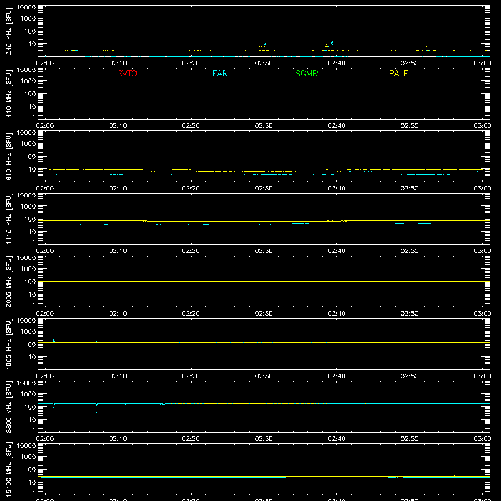
Task: Select the "15400 MHz [SFU]" axis title
Action: coord(9,469)
